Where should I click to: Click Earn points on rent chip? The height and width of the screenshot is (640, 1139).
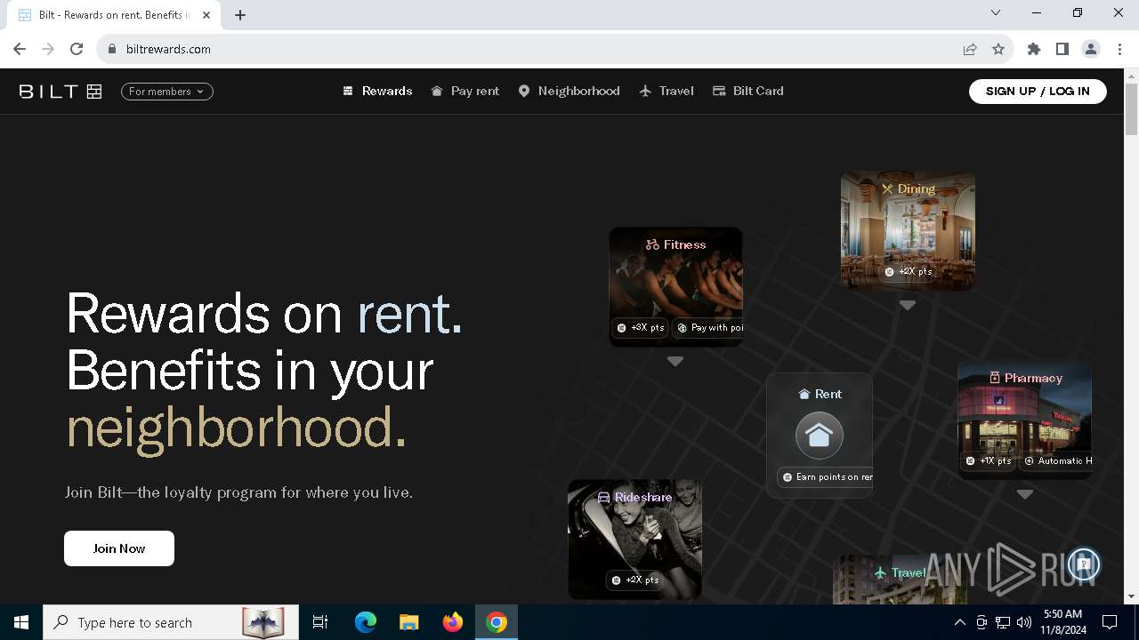tap(826, 477)
